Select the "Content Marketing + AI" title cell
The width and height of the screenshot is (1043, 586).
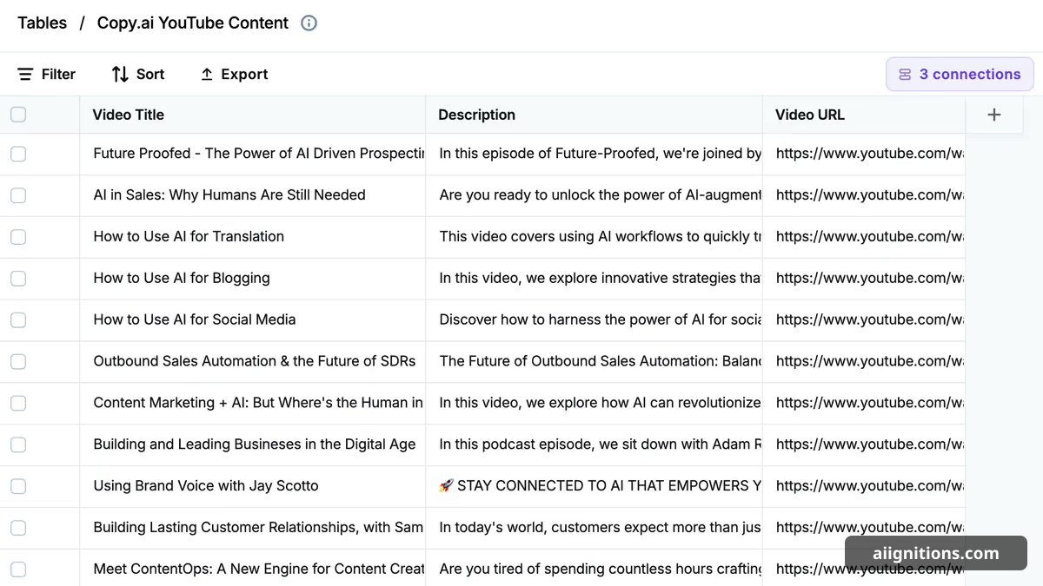click(x=253, y=403)
